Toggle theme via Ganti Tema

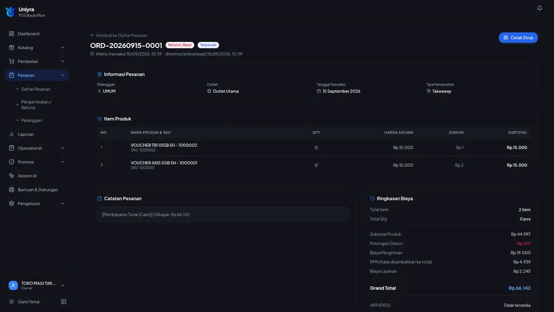29,302
